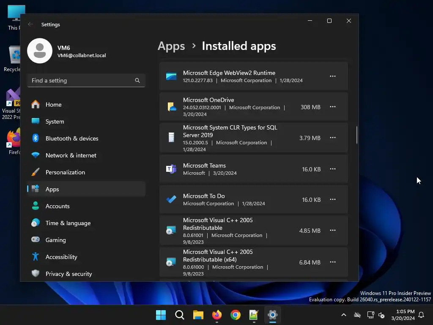Click the 3.79 MB size value
The width and height of the screenshot is (433, 325).
pyautogui.click(x=310, y=138)
